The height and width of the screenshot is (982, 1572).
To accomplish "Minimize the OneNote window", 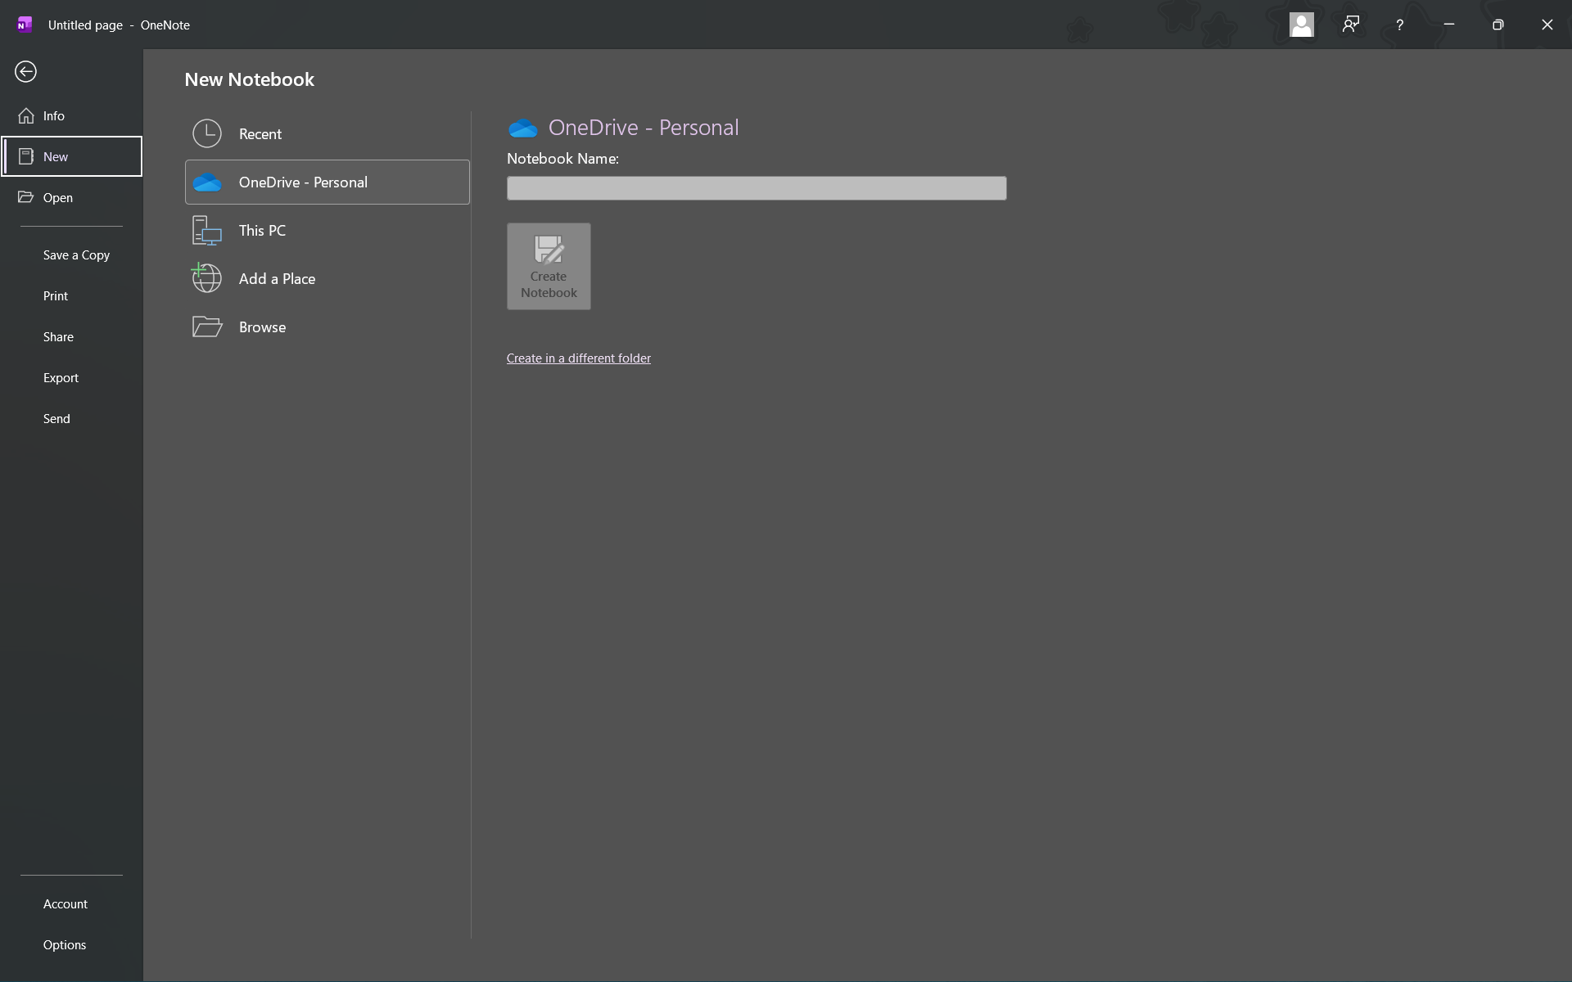I will pyautogui.click(x=1449, y=25).
